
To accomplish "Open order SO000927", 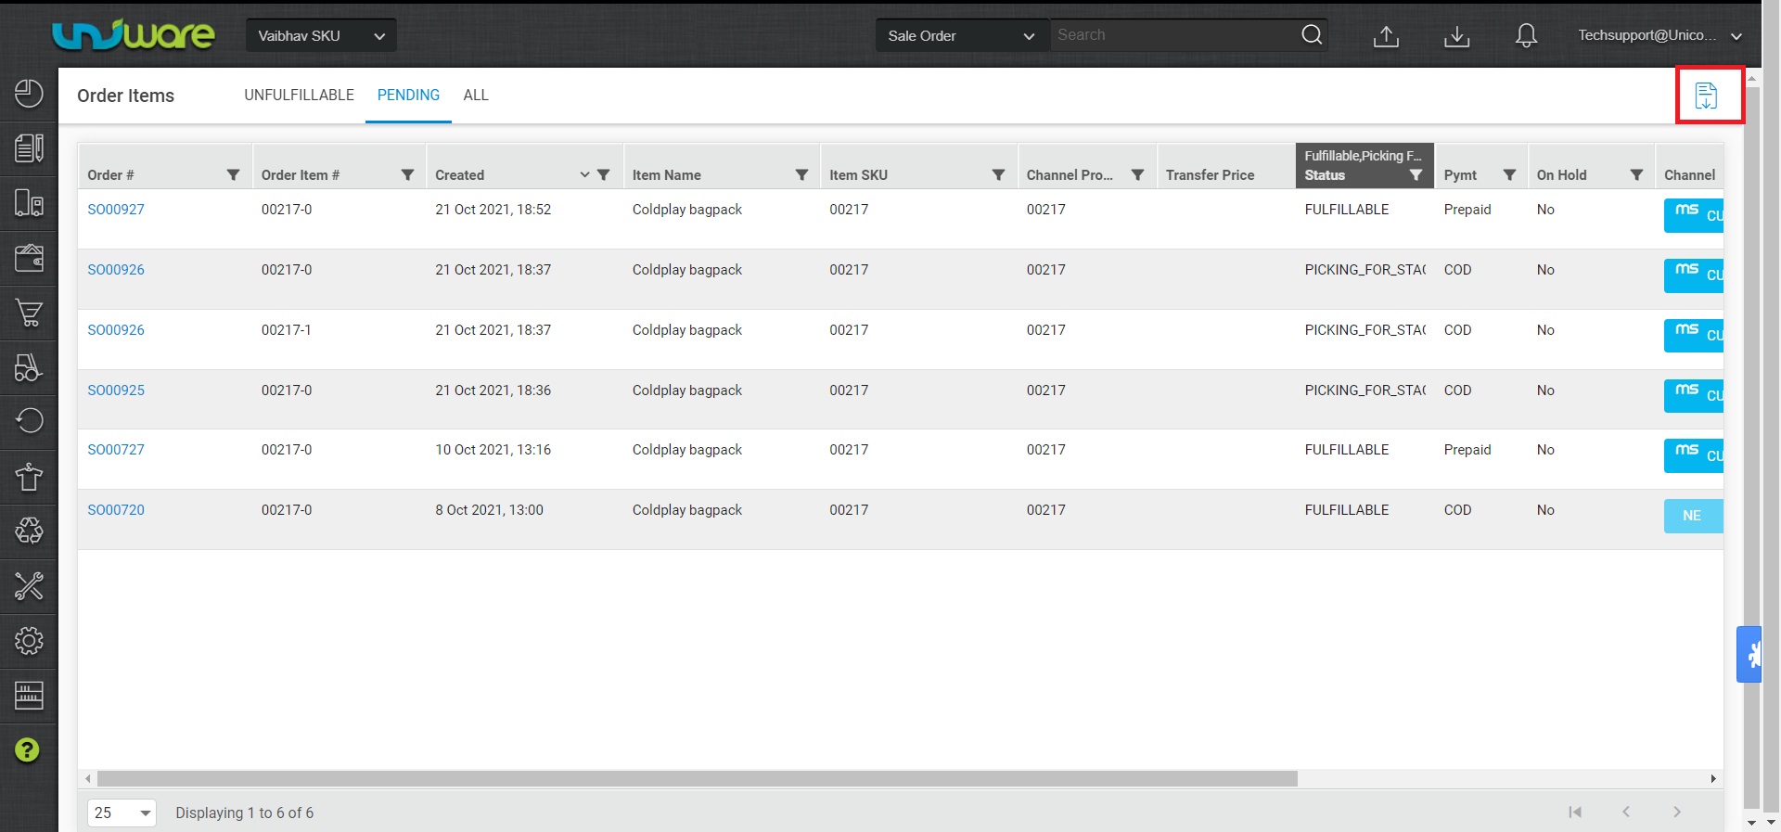I will [x=116, y=210].
